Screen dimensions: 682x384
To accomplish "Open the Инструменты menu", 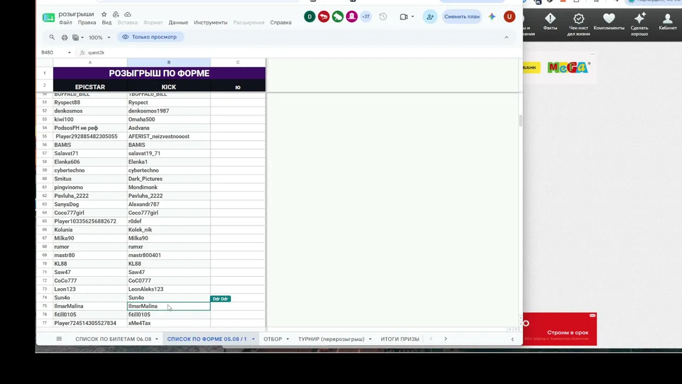I will 210,22.
